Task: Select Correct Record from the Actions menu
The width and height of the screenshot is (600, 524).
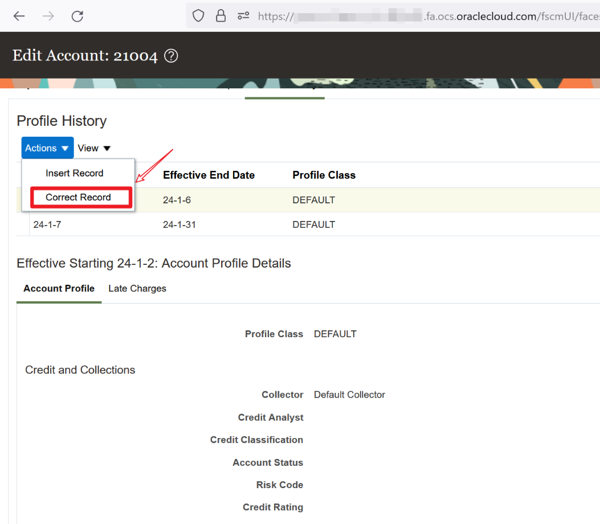Action: click(x=80, y=197)
